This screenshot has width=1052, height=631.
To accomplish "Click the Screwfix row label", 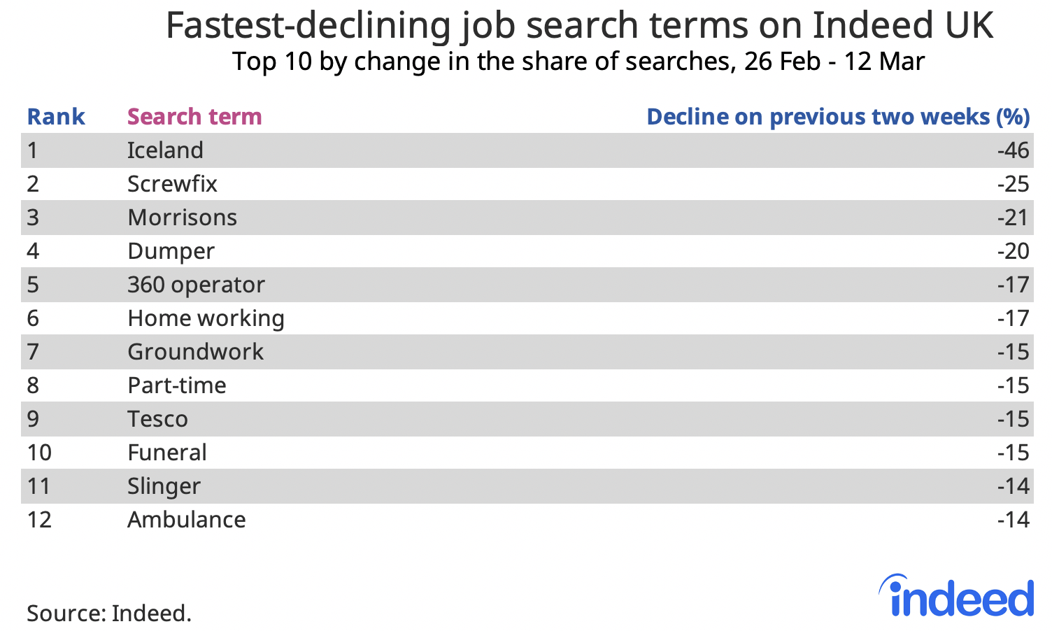I will click(172, 184).
